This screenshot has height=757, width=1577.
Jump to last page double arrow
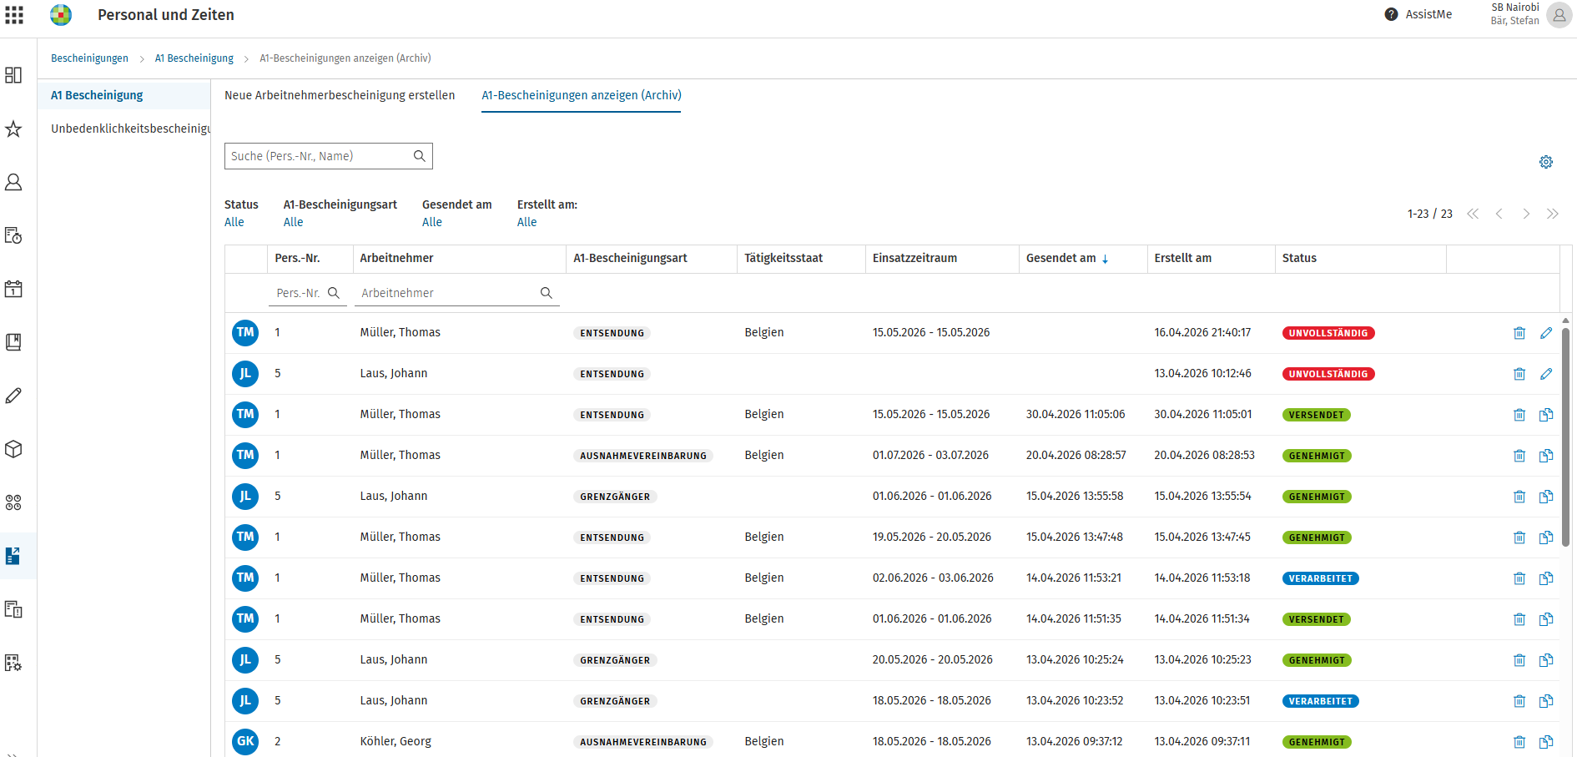(1553, 214)
